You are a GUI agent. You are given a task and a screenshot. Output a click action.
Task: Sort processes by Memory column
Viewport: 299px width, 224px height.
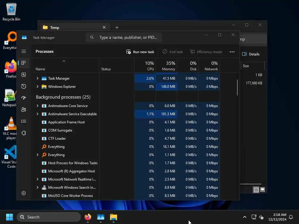point(166,66)
